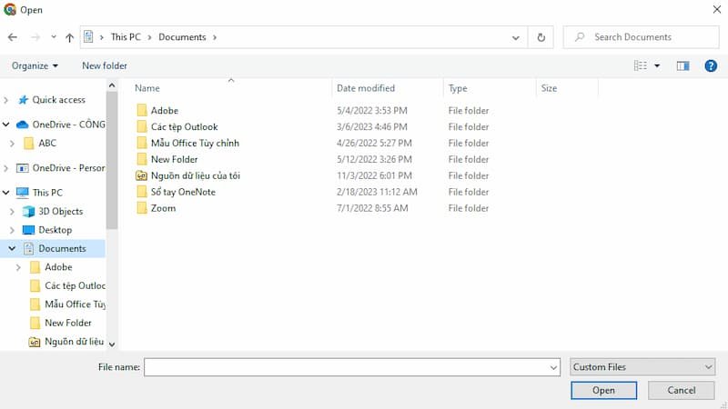Viewport: 728px width, 409px height.
Task: Click date 3/6/2023 4:46 PM
Action: click(x=372, y=126)
